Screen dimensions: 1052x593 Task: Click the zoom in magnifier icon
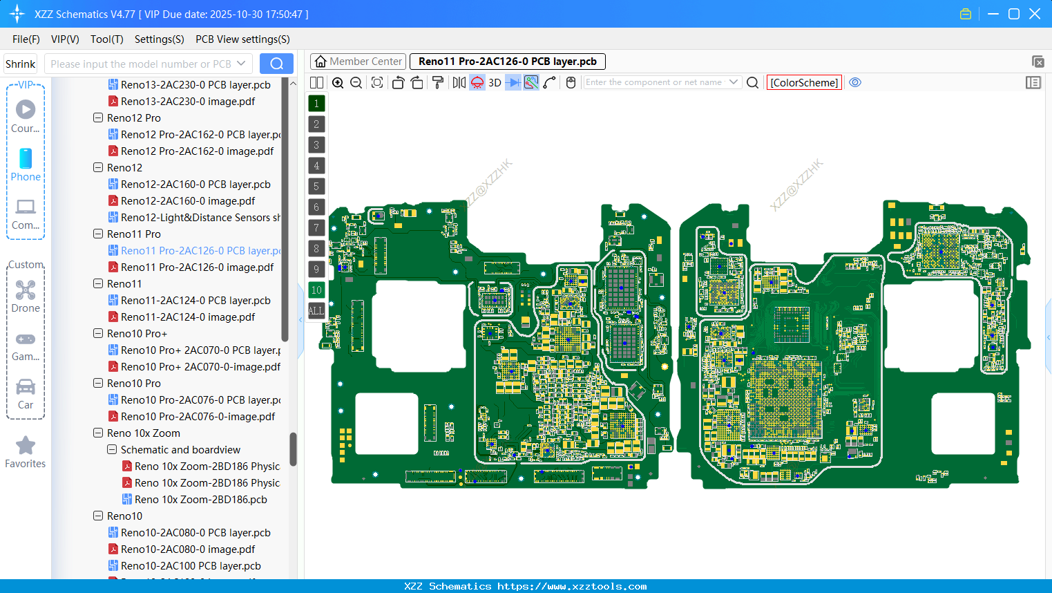338,82
